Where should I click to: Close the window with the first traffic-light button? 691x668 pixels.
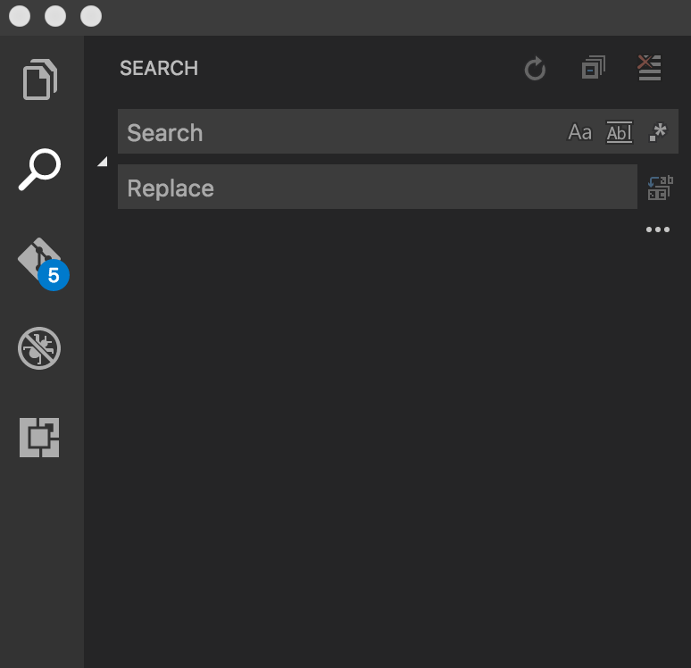pos(20,16)
